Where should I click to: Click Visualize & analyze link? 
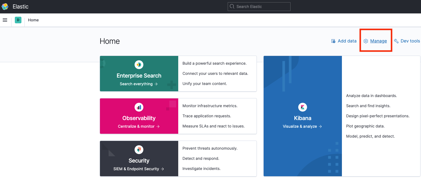302,126
